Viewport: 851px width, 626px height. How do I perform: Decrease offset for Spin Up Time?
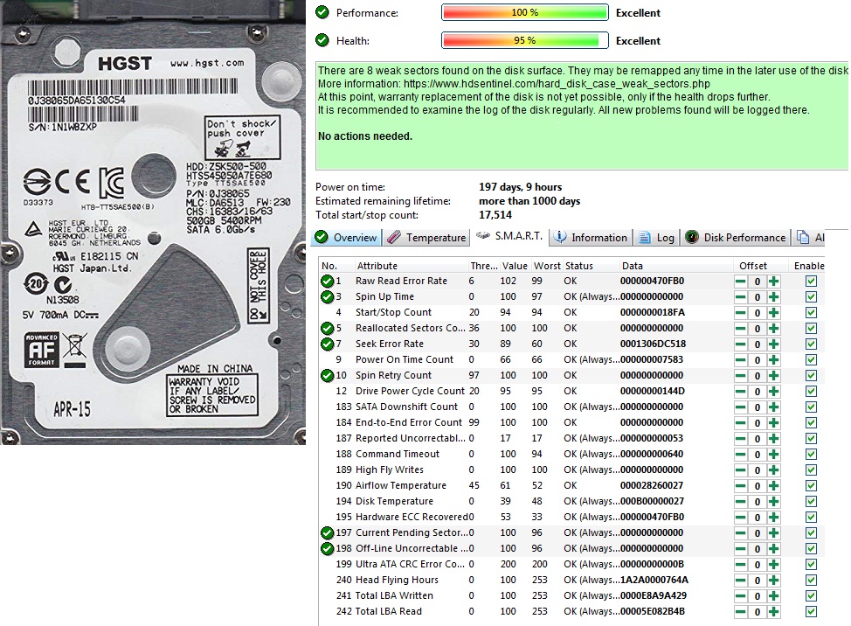[x=740, y=297]
